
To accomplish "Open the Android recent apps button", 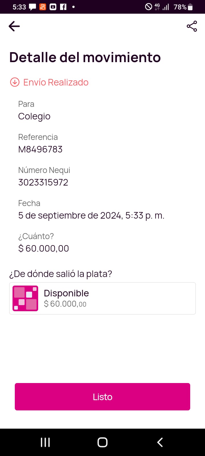I will click(x=45, y=442).
